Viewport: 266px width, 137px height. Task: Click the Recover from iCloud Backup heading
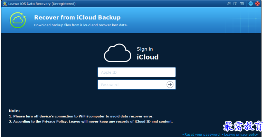(x=77, y=18)
